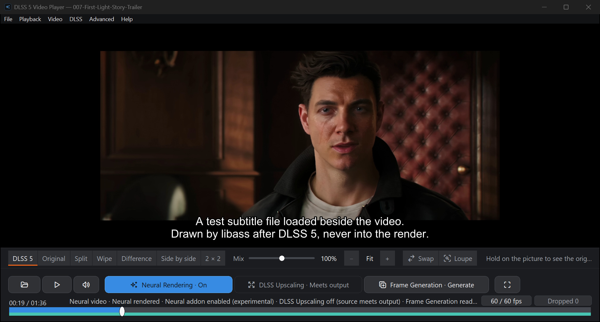Open the Advanced menu
This screenshot has width=600, height=322.
click(x=102, y=19)
